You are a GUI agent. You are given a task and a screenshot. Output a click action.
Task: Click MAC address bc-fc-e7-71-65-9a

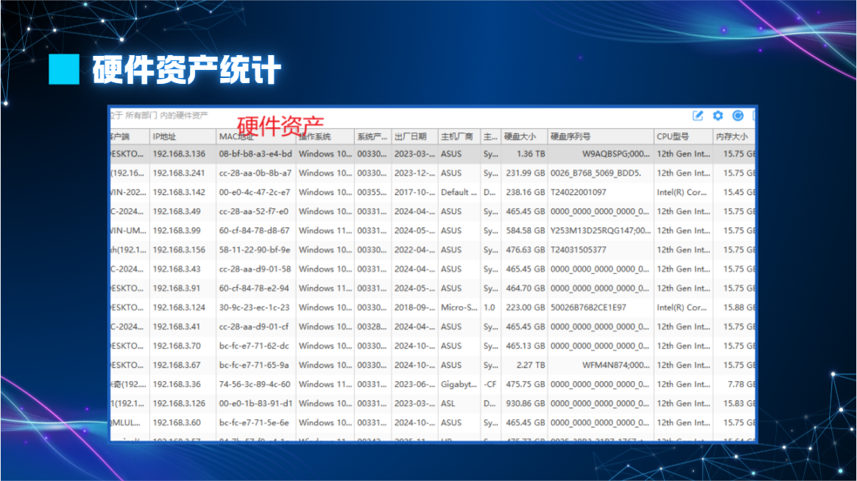254,365
